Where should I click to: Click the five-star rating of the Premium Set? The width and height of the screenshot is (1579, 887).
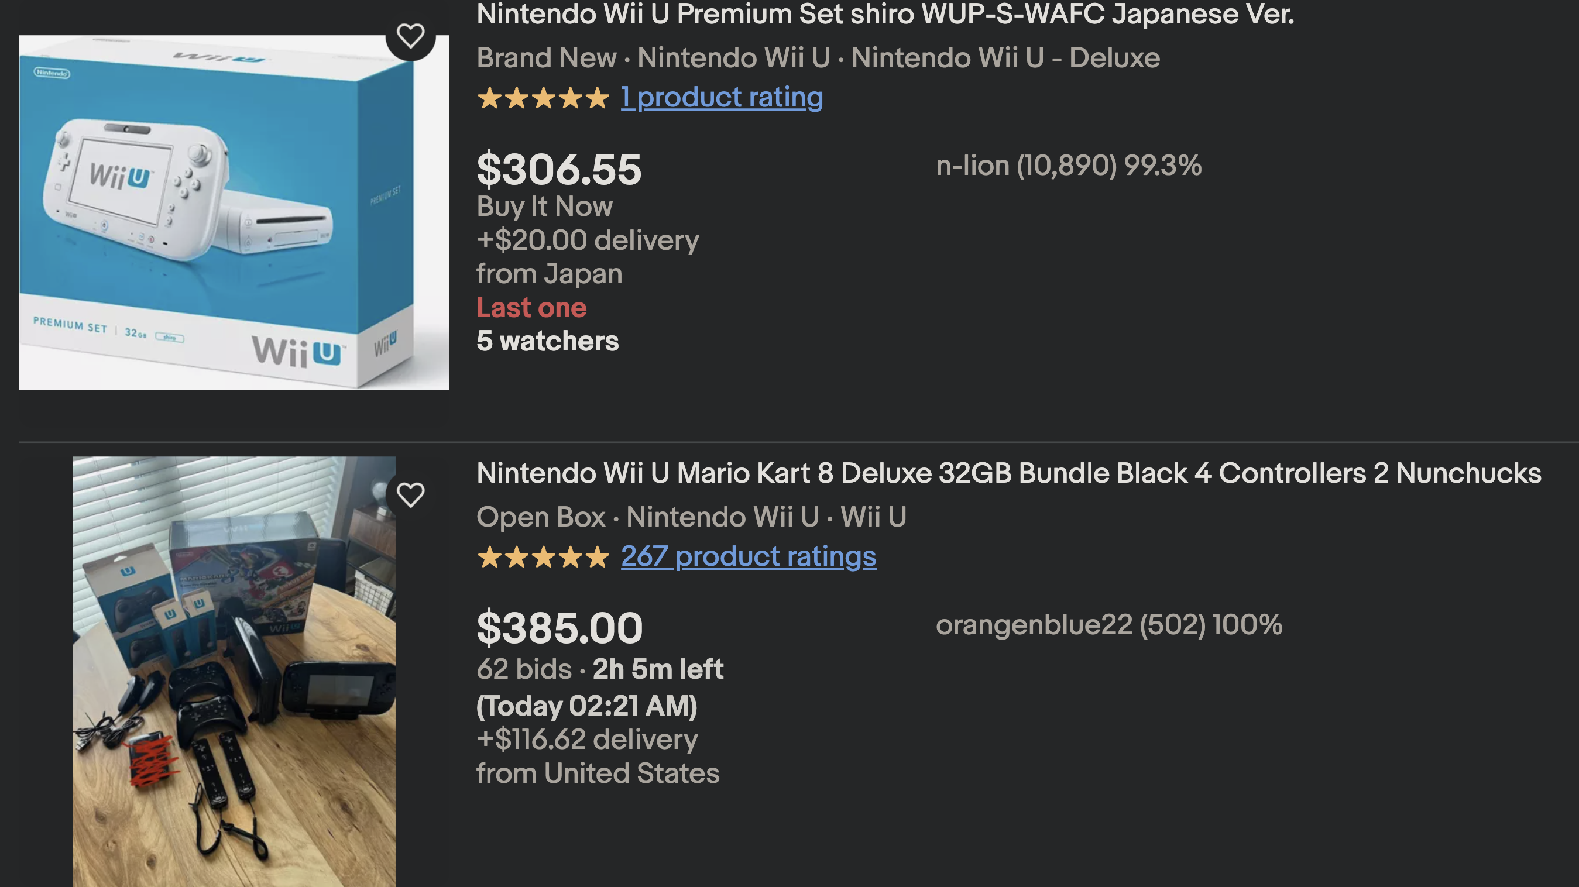543,98
